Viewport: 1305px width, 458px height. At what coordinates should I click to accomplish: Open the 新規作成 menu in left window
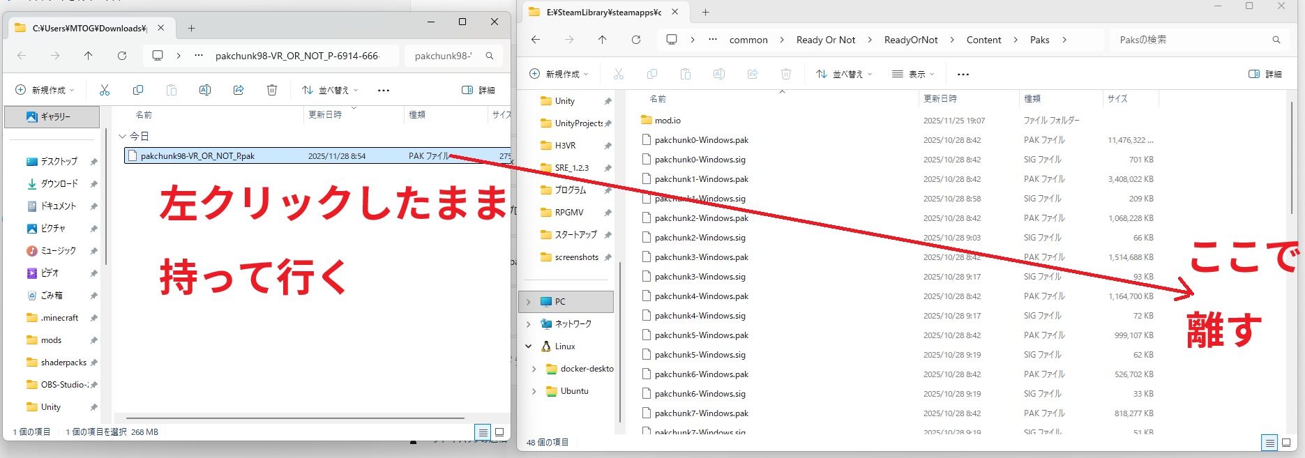(x=45, y=90)
